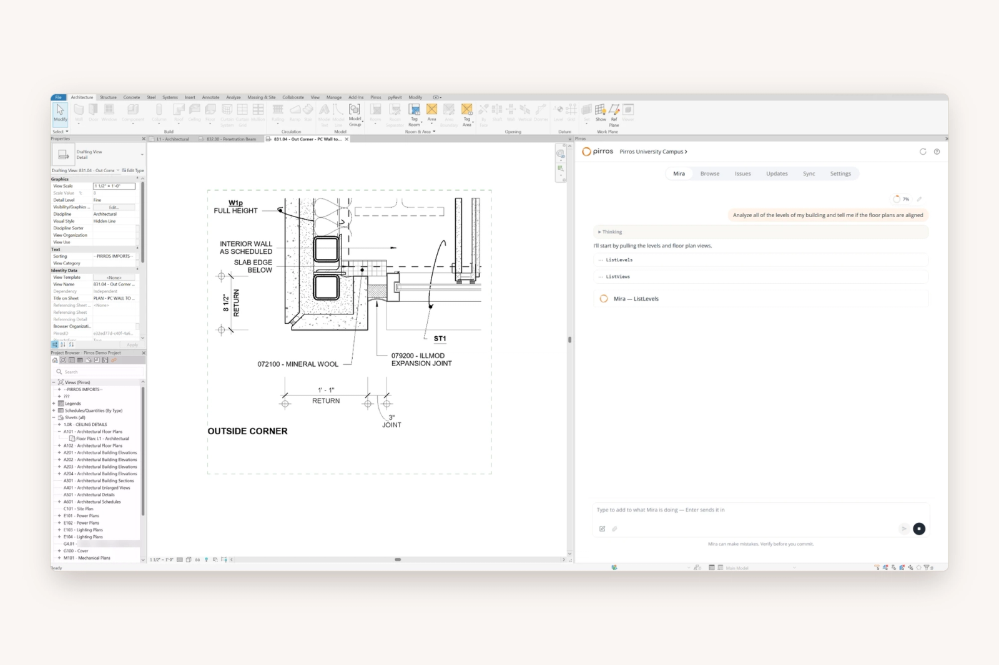This screenshot has width=999, height=665.
Task: Click the new chat compose icon
Action: pyautogui.click(x=602, y=528)
